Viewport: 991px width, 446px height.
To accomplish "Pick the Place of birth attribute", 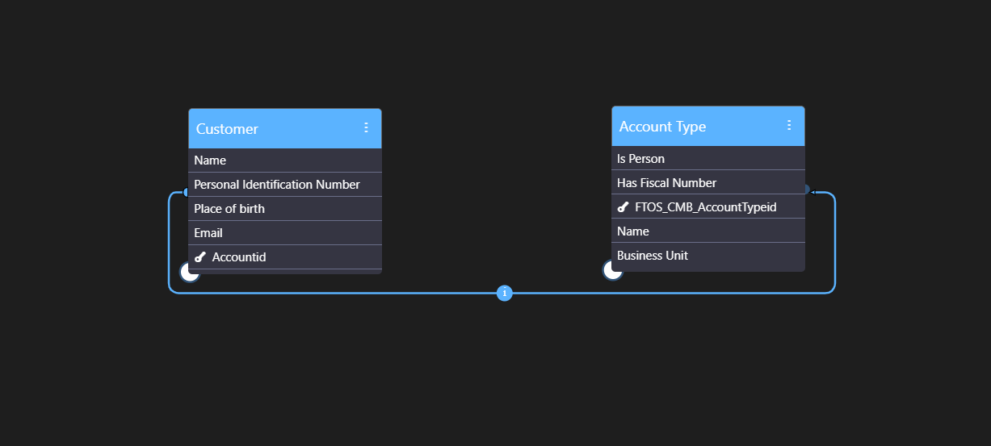I will click(284, 209).
